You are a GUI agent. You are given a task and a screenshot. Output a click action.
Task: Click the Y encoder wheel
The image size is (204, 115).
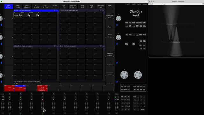tap(138, 75)
